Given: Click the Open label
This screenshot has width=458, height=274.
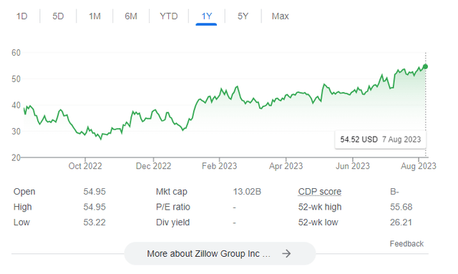Looking at the screenshot, I should 24,192.
